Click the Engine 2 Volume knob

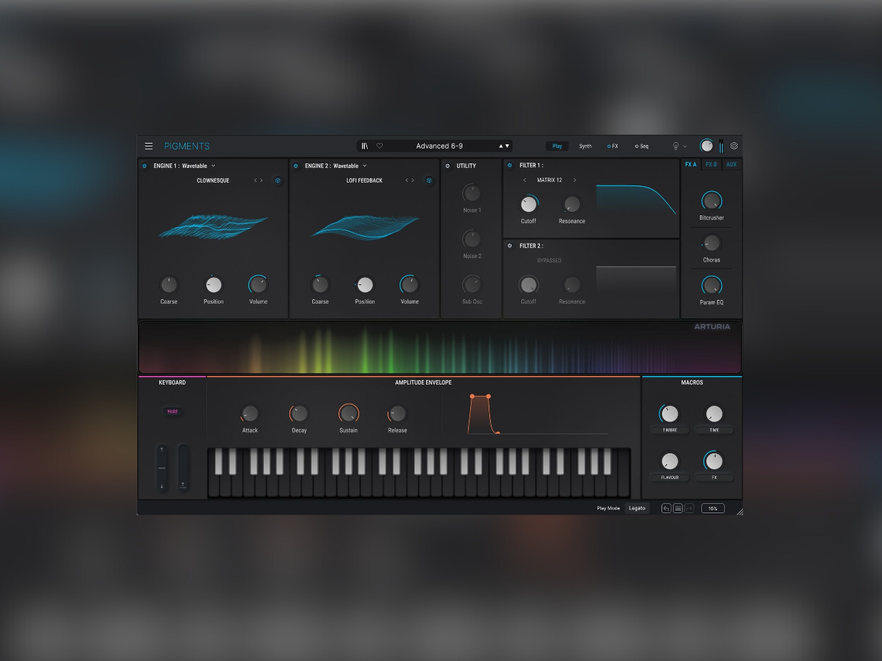pos(409,285)
